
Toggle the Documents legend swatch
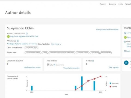click(111, 83)
